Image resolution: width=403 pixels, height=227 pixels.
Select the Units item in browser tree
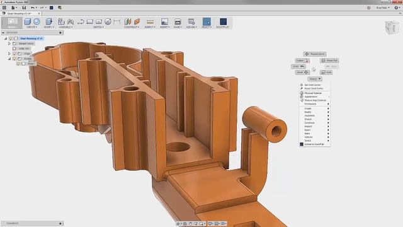pyautogui.click(x=24, y=49)
